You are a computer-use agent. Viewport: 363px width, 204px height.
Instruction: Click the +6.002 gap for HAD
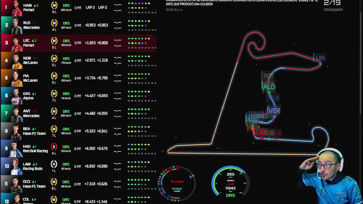point(90,148)
